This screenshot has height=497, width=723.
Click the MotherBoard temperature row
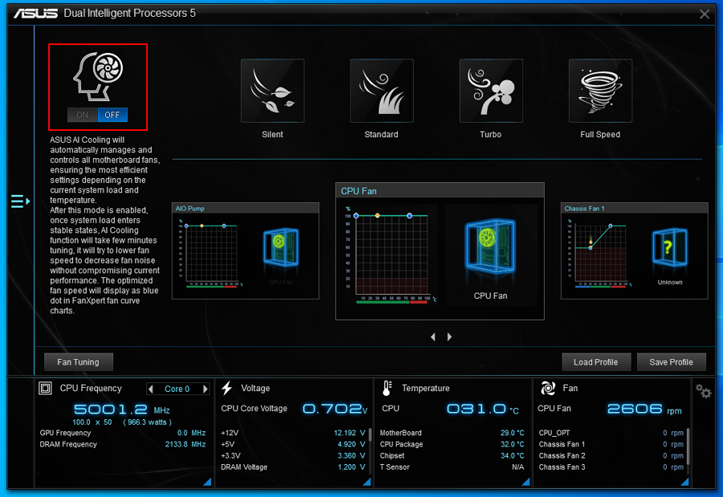(x=451, y=433)
